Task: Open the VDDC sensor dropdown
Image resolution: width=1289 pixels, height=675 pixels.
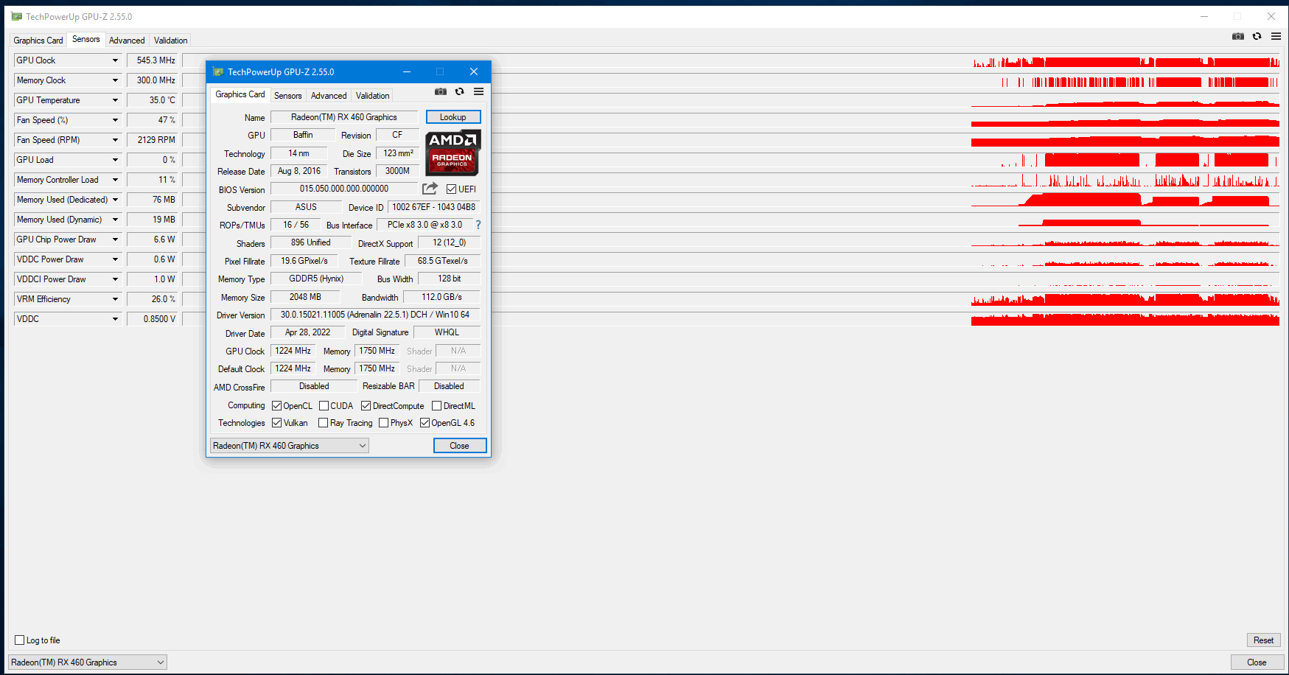Action: click(115, 319)
